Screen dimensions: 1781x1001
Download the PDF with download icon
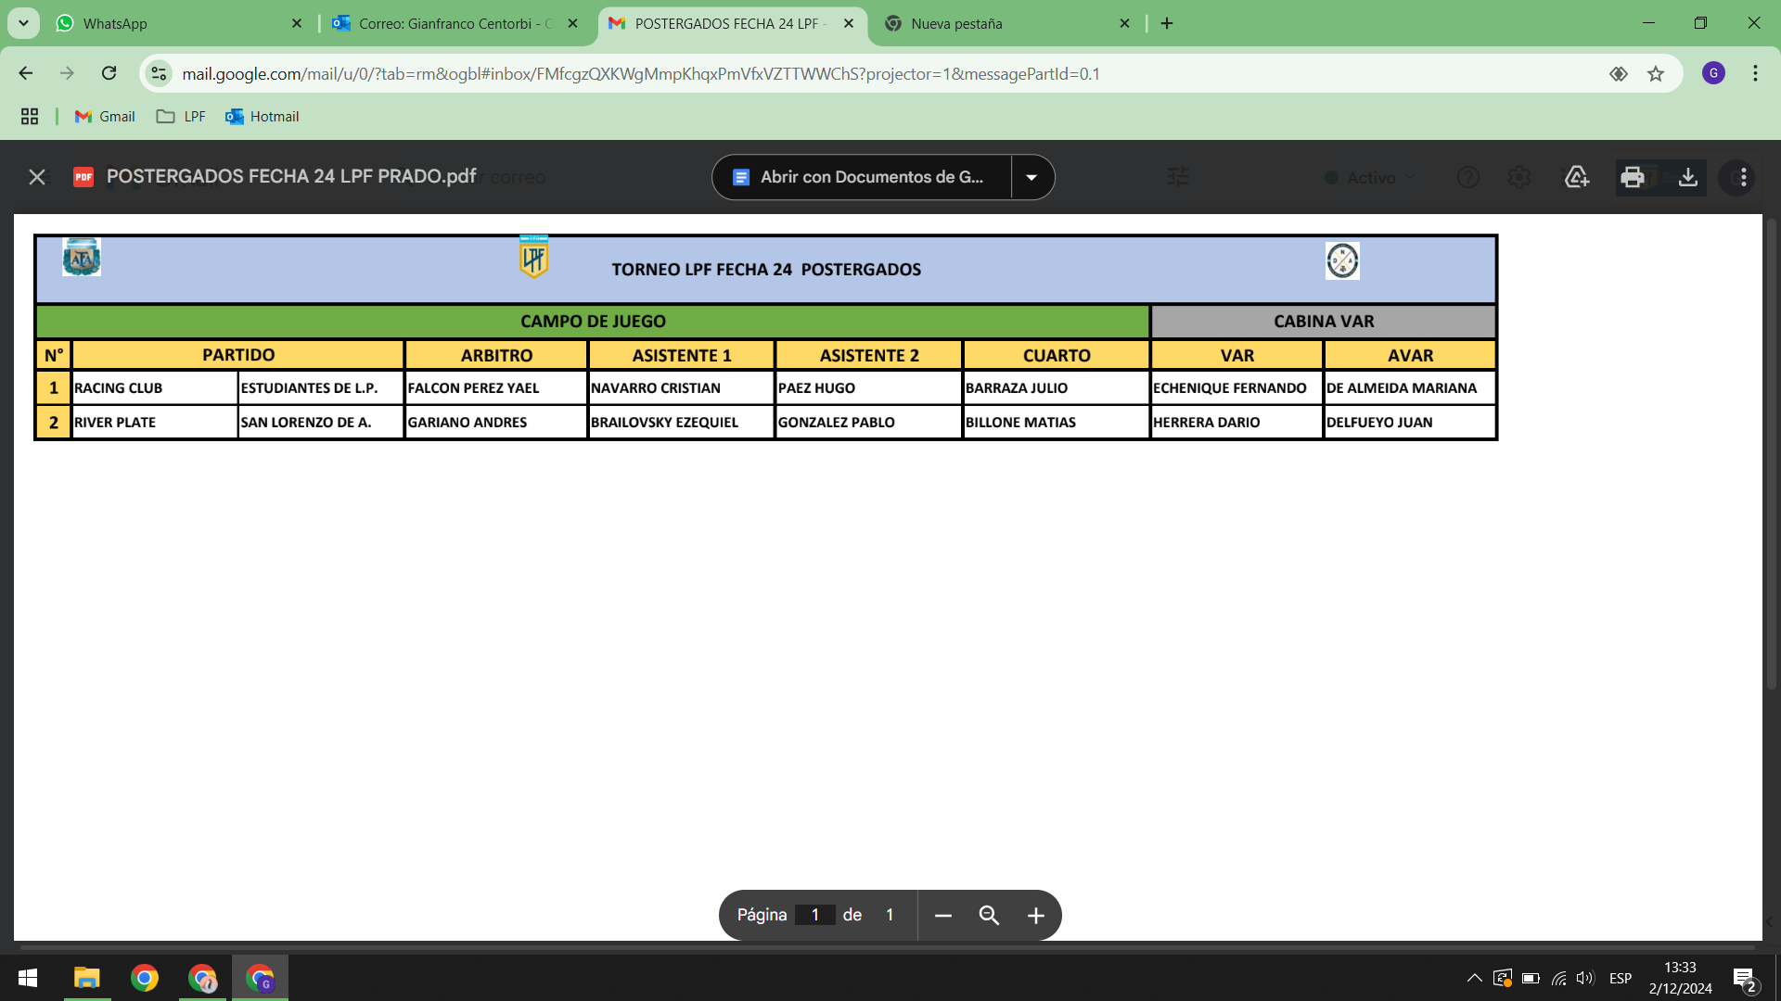(x=1688, y=177)
